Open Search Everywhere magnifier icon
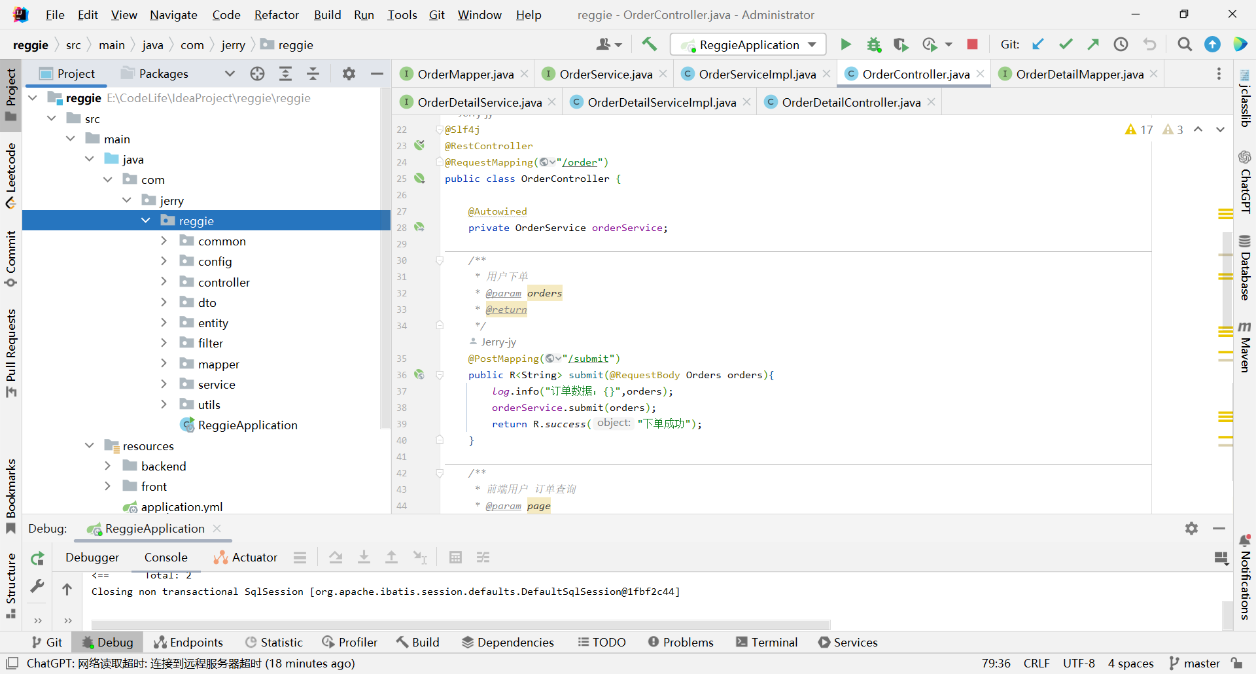 (1184, 44)
